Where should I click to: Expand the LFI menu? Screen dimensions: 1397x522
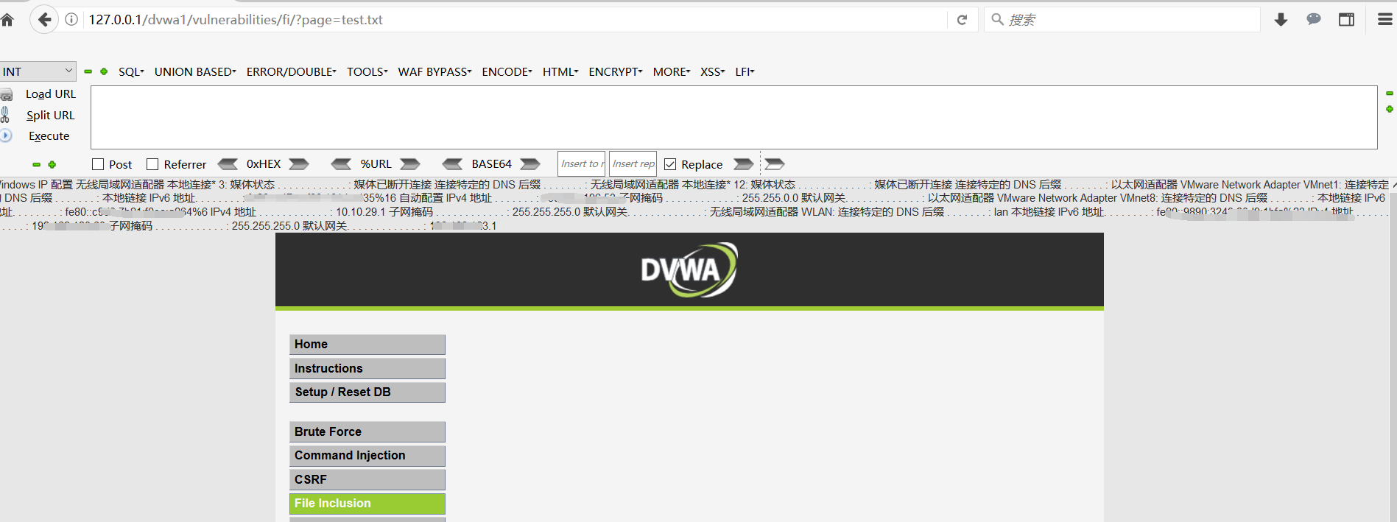[x=745, y=71]
